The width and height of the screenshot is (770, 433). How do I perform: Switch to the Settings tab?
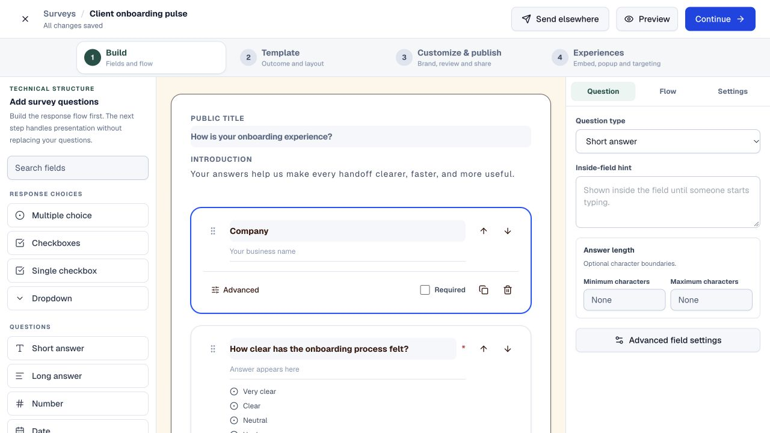click(x=733, y=91)
